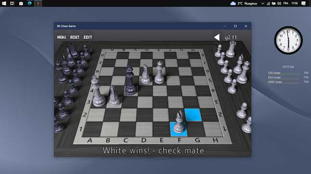The height and width of the screenshot is (174, 311).
Task: Click the blue highlighted g2 square
Action: 193,115
